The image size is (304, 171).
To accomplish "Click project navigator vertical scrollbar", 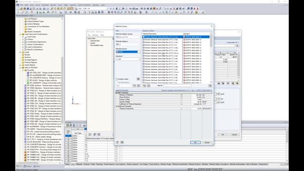I will 62,90.
